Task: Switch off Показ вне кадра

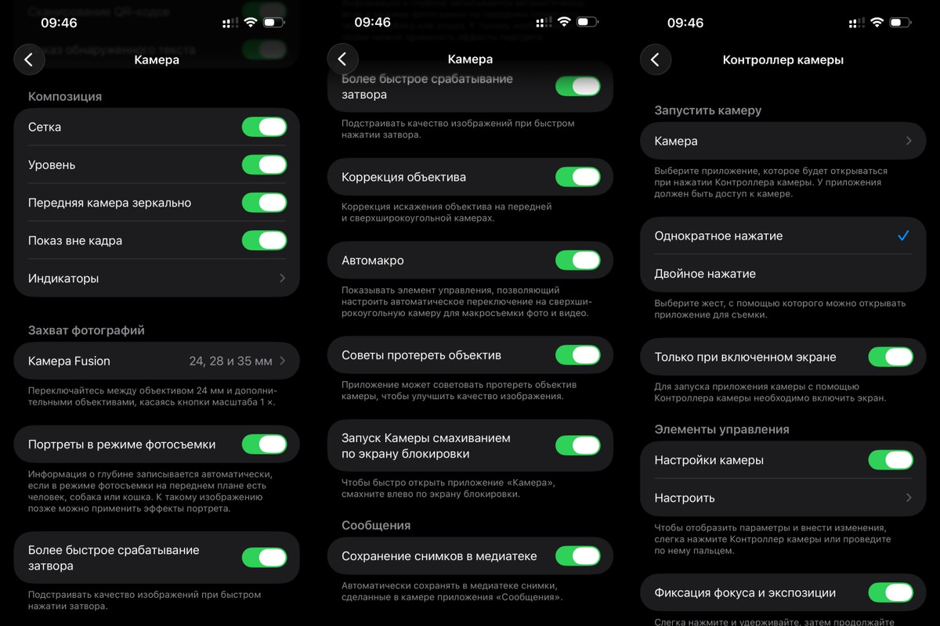Action: click(x=264, y=240)
